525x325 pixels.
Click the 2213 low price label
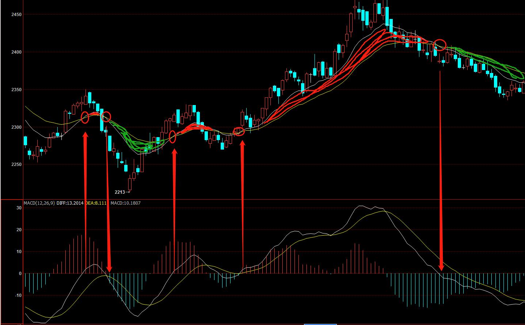[x=120, y=192]
